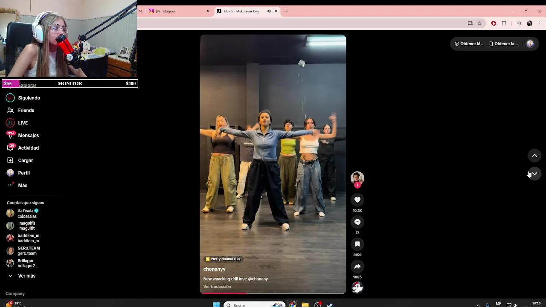This screenshot has width=546, height=307.
Task: Open followed account brillager2
Action: [x=21, y=264]
